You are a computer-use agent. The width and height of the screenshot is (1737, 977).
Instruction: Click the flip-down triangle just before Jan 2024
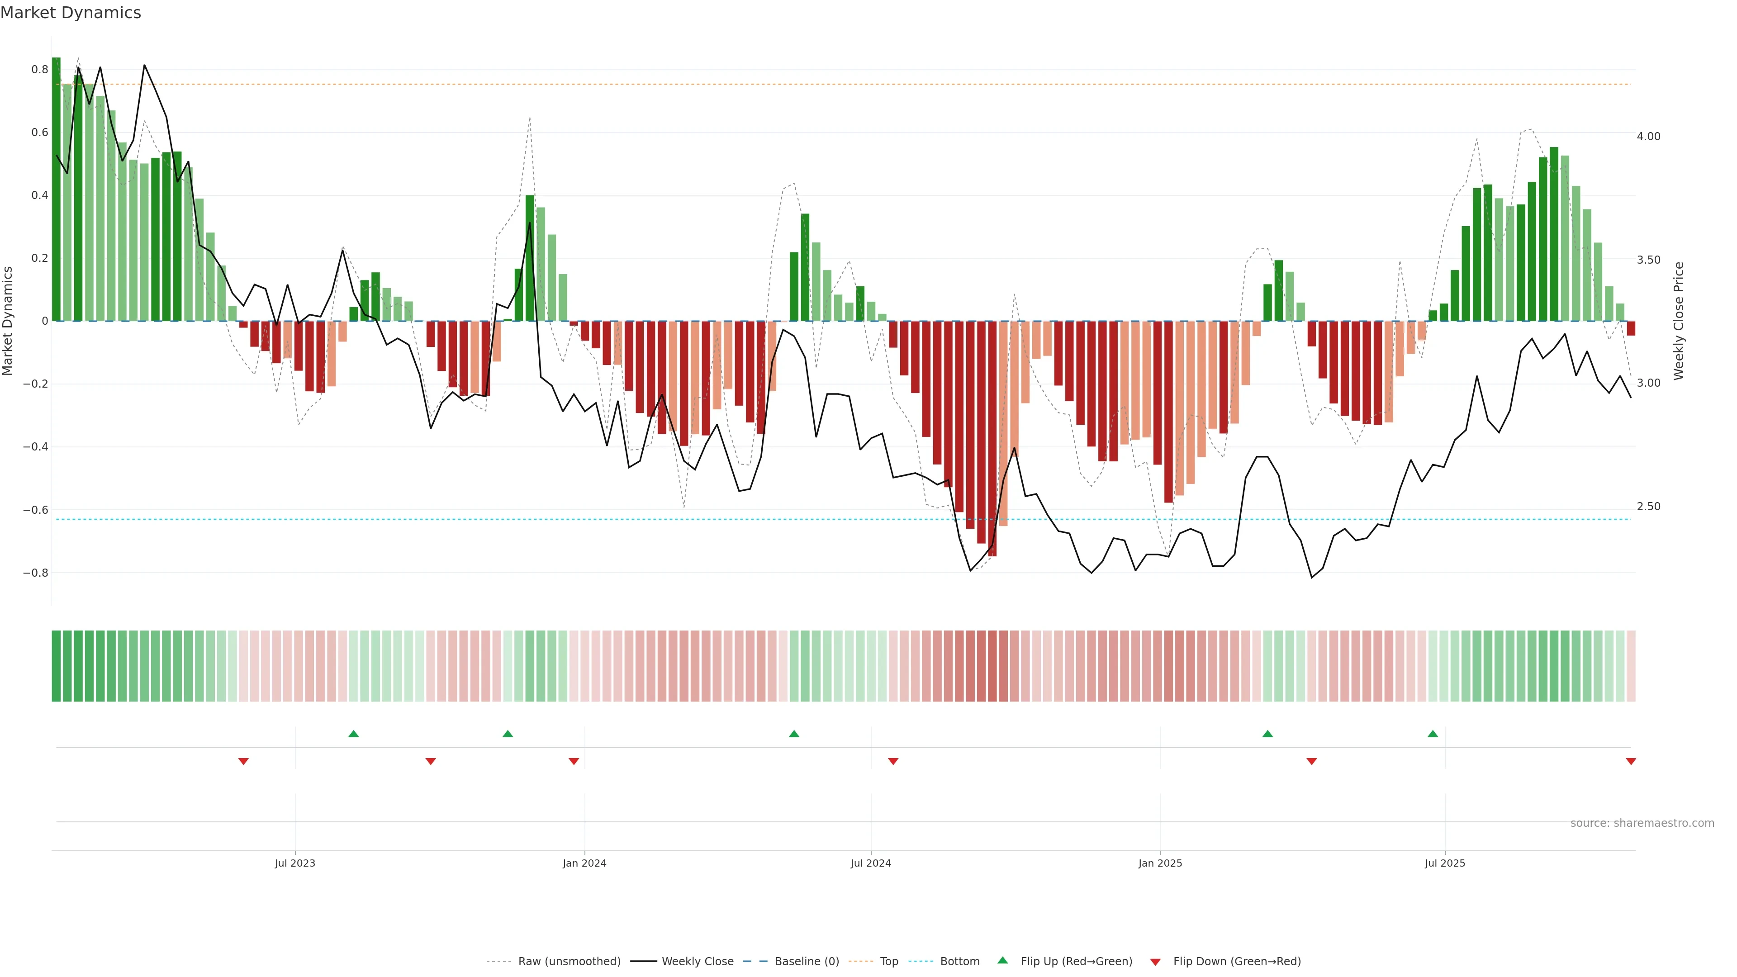574,761
